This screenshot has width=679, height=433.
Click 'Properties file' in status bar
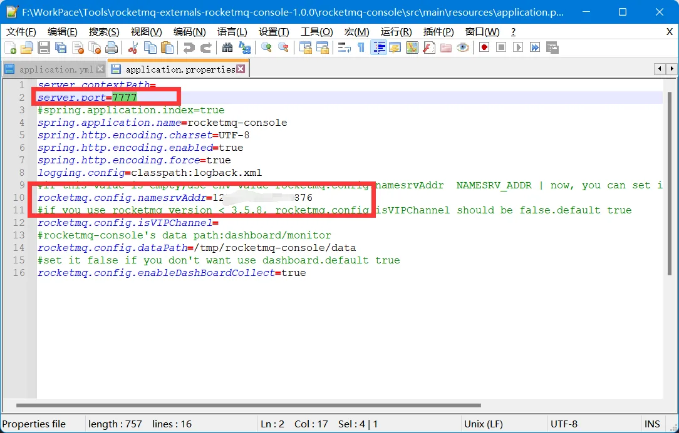[x=34, y=424]
